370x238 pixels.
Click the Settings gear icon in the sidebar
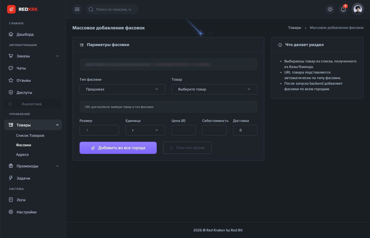click(x=11, y=212)
